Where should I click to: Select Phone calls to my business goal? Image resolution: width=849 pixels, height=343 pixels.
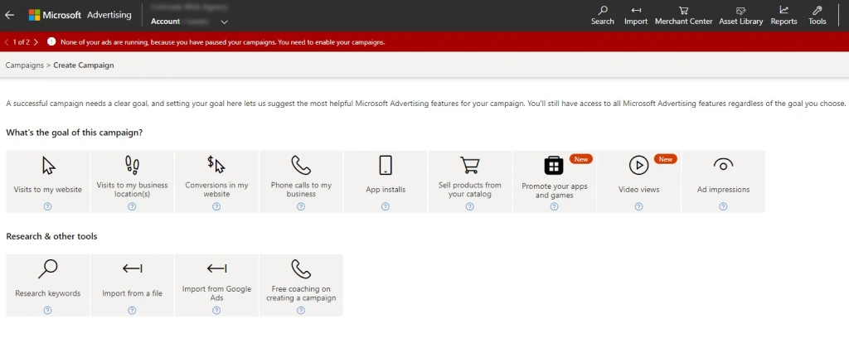pyautogui.click(x=301, y=181)
